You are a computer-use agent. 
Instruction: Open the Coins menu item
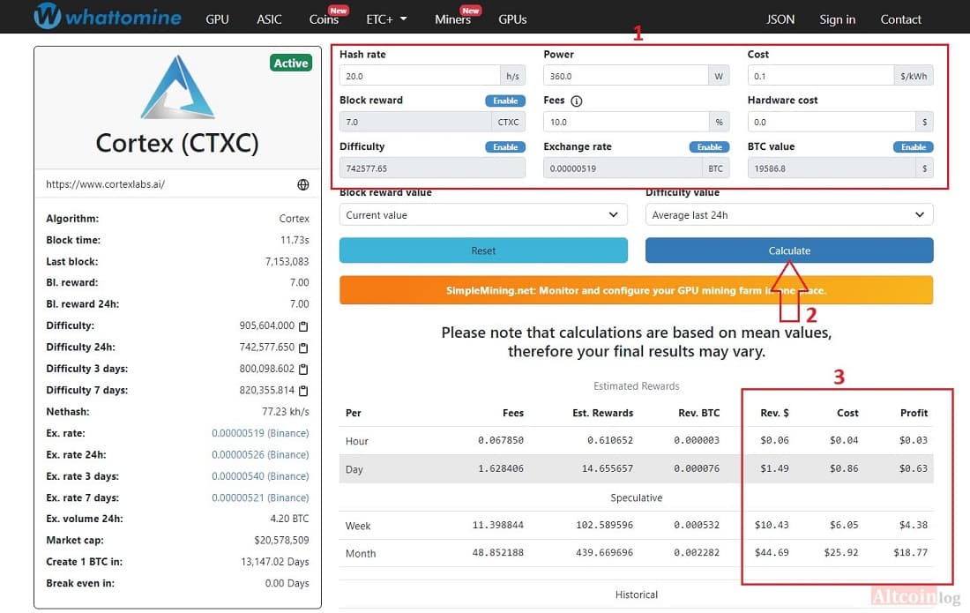click(x=325, y=19)
